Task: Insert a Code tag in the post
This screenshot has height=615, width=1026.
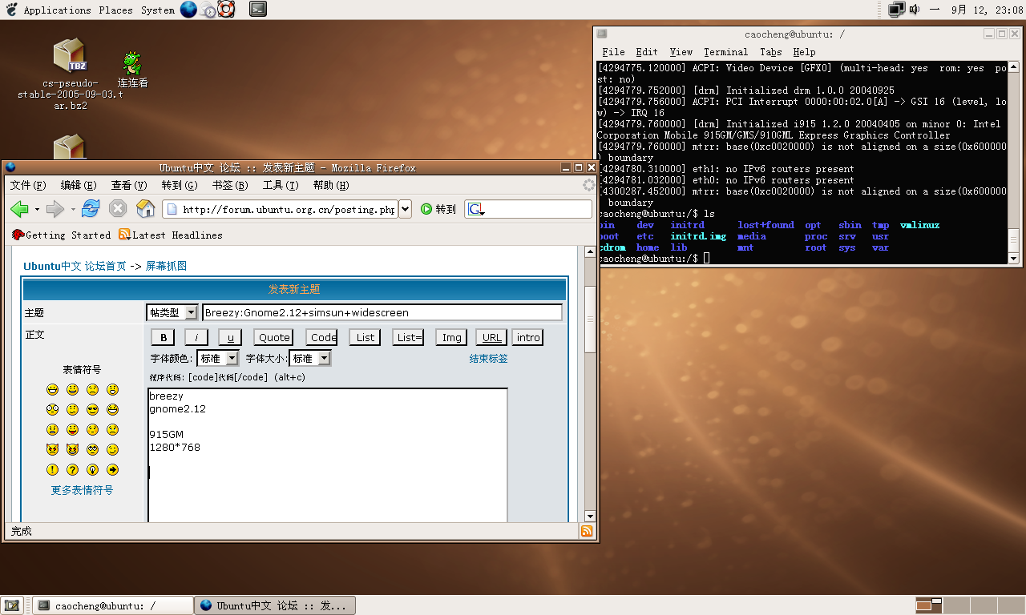Action: [x=323, y=337]
